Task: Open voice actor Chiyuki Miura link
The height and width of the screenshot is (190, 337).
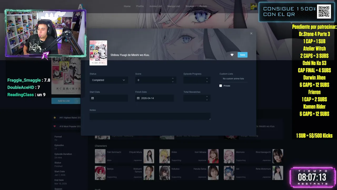Action: tap(135, 152)
